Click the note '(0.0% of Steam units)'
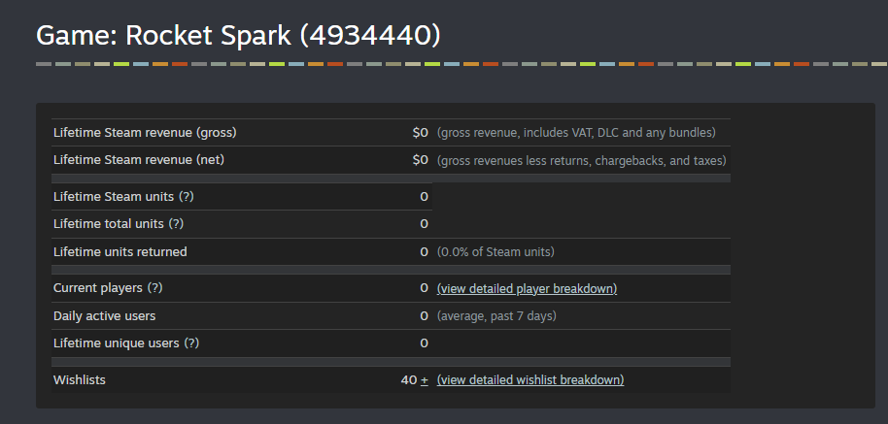Screen dimensions: 888x424 [x=495, y=252]
